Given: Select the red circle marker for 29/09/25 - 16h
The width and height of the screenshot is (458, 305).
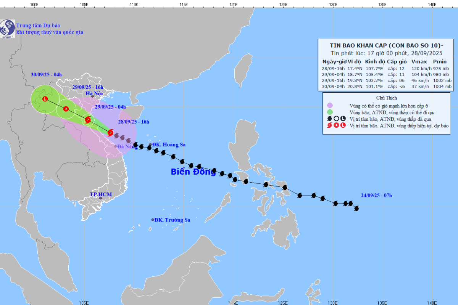Looking at the screenshot, I should tap(66, 109).
